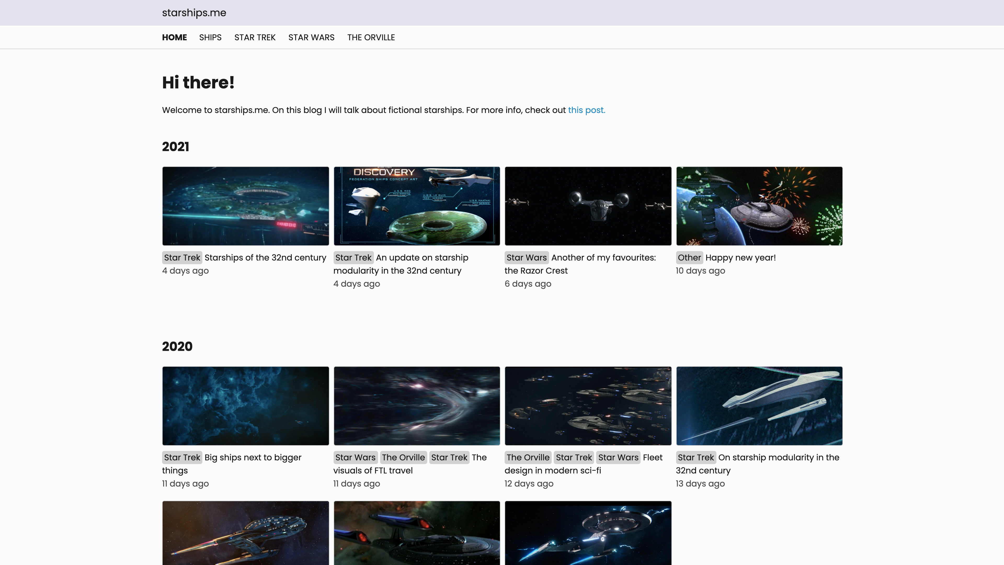Viewport: 1004px width, 565px height.
Task: Click the Other tag on Happy new year
Action: point(689,258)
